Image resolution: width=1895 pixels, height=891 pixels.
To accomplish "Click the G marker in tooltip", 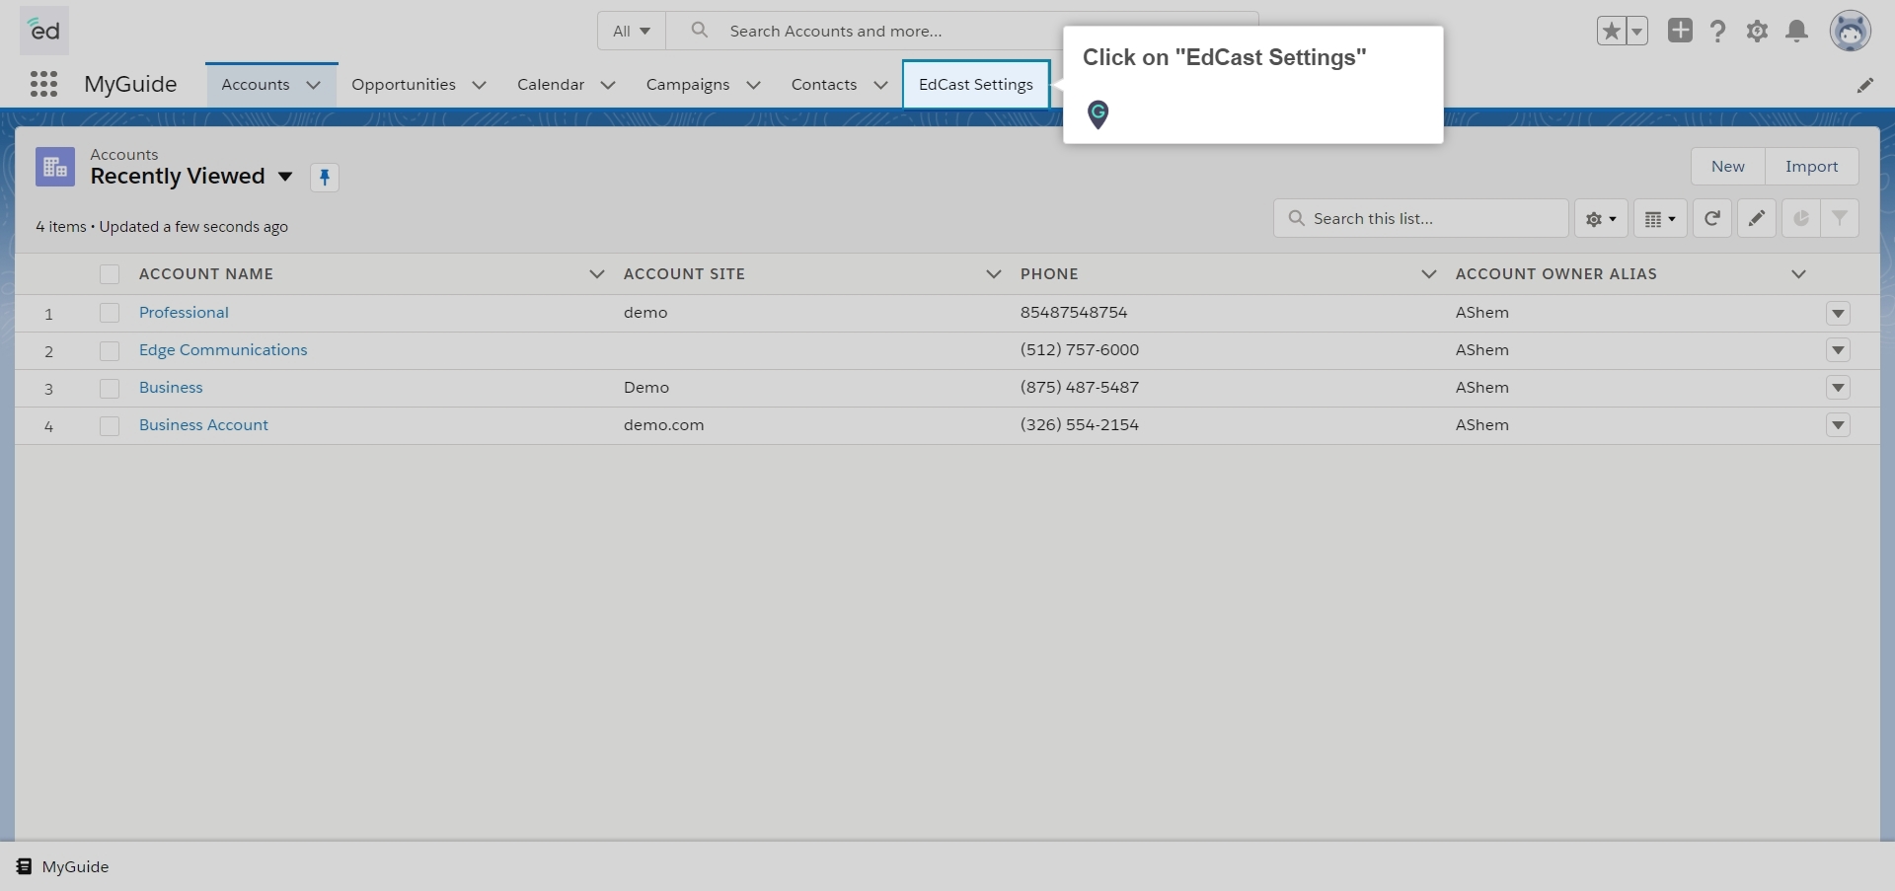I will (x=1098, y=114).
